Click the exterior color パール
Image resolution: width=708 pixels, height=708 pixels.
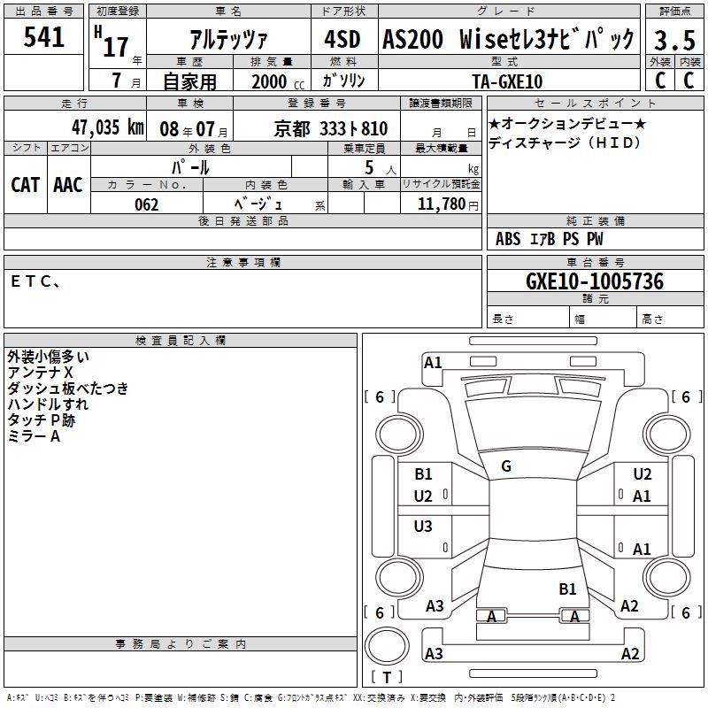point(190,168)
